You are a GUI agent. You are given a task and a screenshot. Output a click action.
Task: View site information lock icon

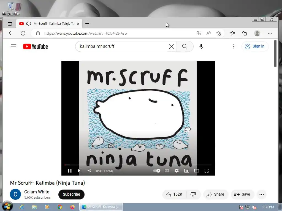(38, 33)
